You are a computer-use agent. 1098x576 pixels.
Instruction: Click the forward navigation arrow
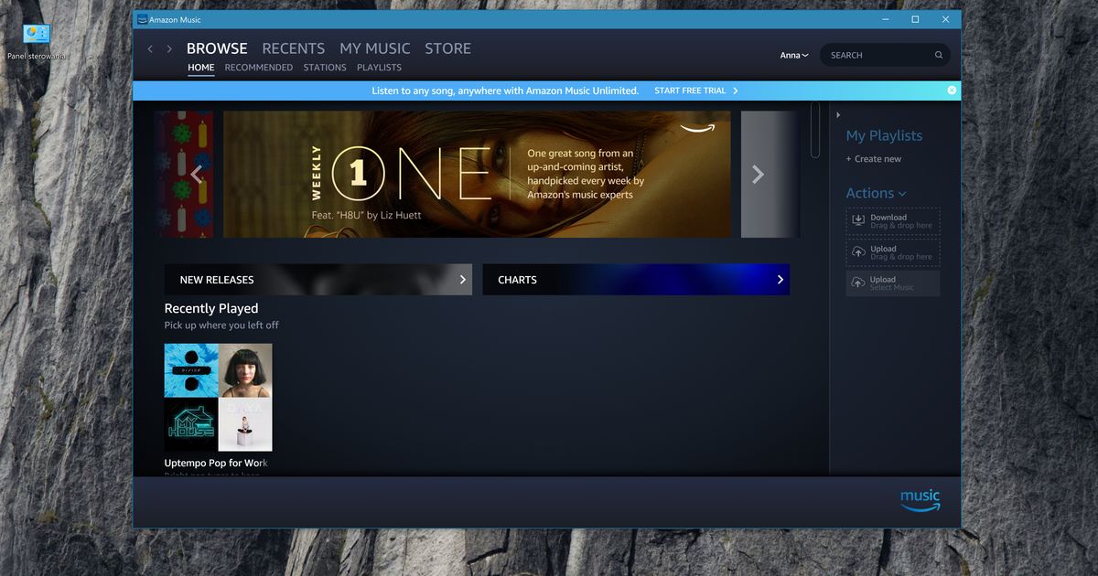pos(169,48)
